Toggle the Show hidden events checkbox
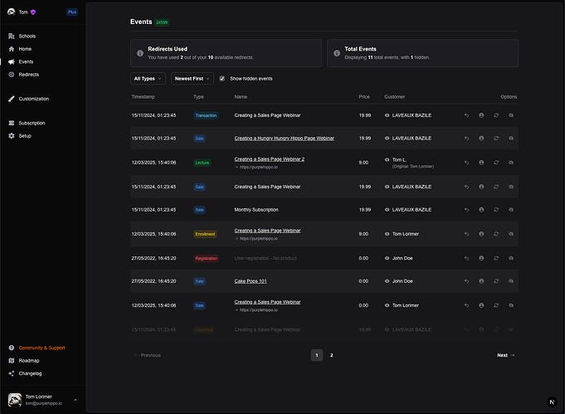Screen dimensions: 565x414 coord(222,79)
